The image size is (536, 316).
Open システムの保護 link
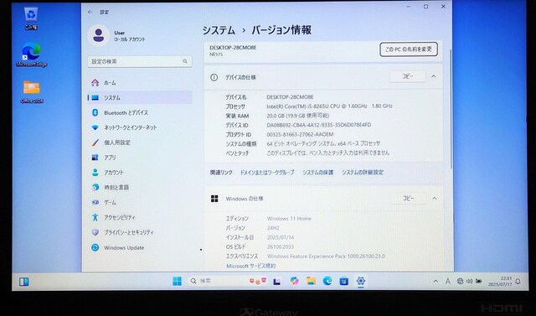pyautogui.click(x=317, y=173)
